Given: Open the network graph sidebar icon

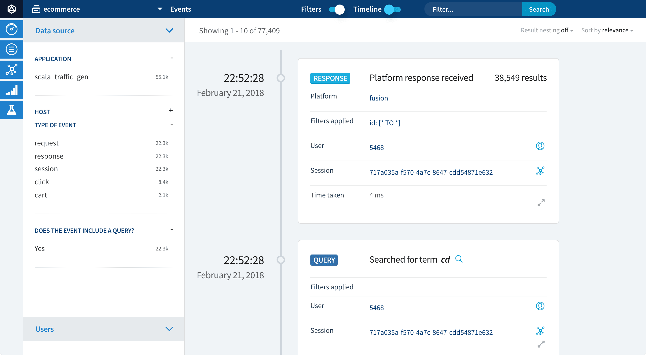Looking at the screenshot, I should coord(12,69).
